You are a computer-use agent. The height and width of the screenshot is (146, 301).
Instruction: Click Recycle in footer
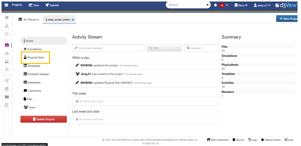coord(238,140)
